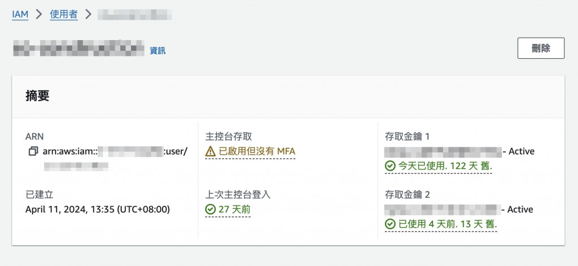Viewport: 578px width, 266px height.
Task: Click the 摘要 section heading
Action: click(37, 96)
